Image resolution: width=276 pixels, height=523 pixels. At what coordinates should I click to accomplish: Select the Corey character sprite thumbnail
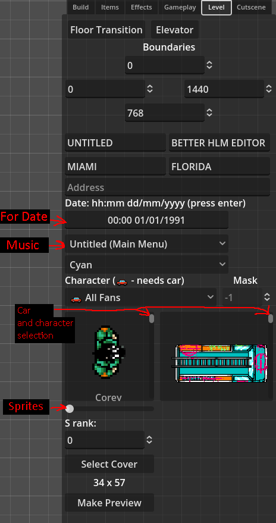click(x=109, y=350)
